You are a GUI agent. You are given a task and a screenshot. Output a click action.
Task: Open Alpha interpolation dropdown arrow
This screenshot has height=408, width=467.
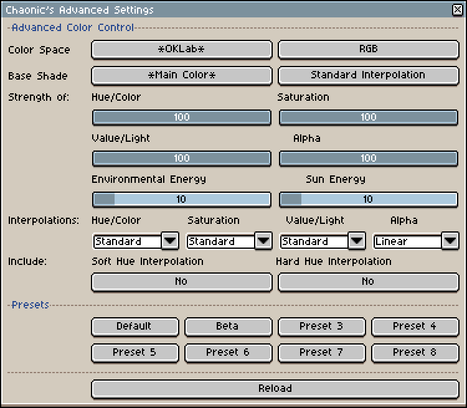click(x=450, y=241)
